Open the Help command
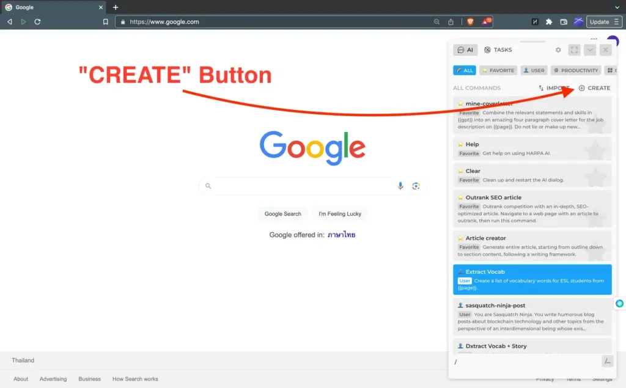Image resolution: width=626 pixels, height=388 pixels. [x=532, y=148]
